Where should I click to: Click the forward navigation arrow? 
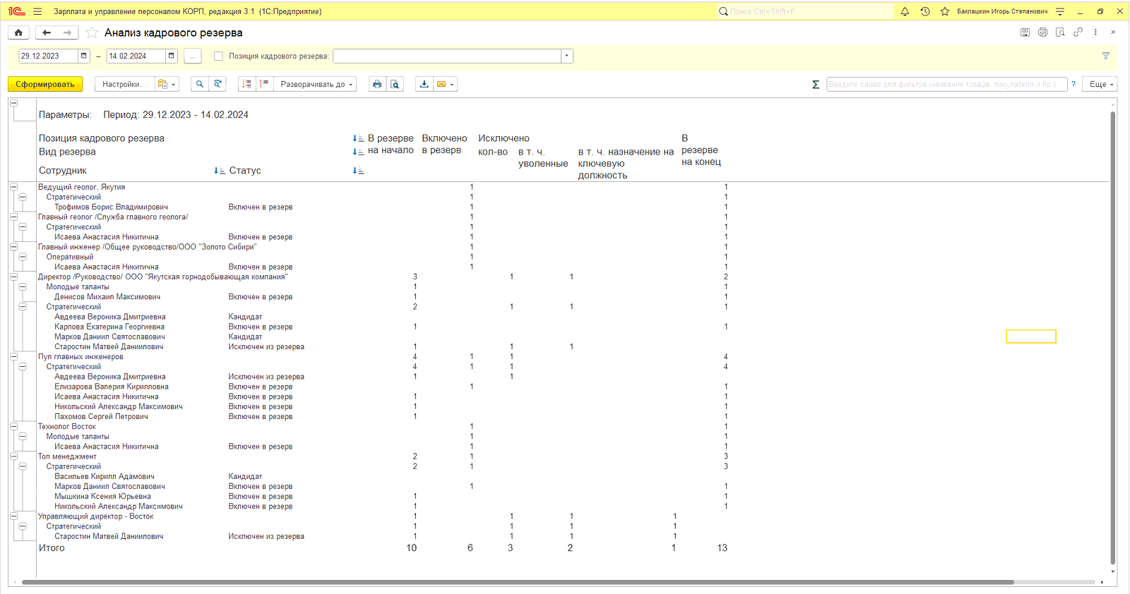(x=67, y=32)
